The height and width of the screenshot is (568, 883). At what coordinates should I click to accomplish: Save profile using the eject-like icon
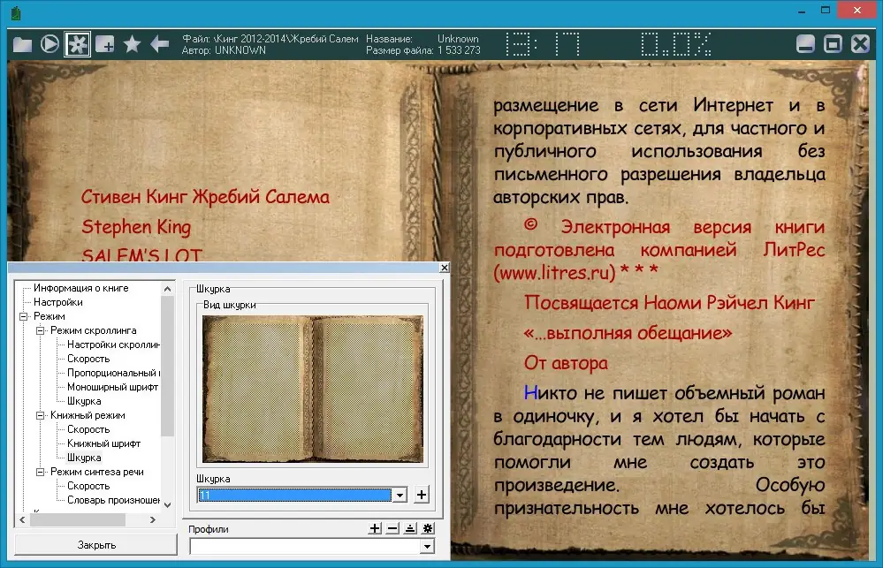410,528
